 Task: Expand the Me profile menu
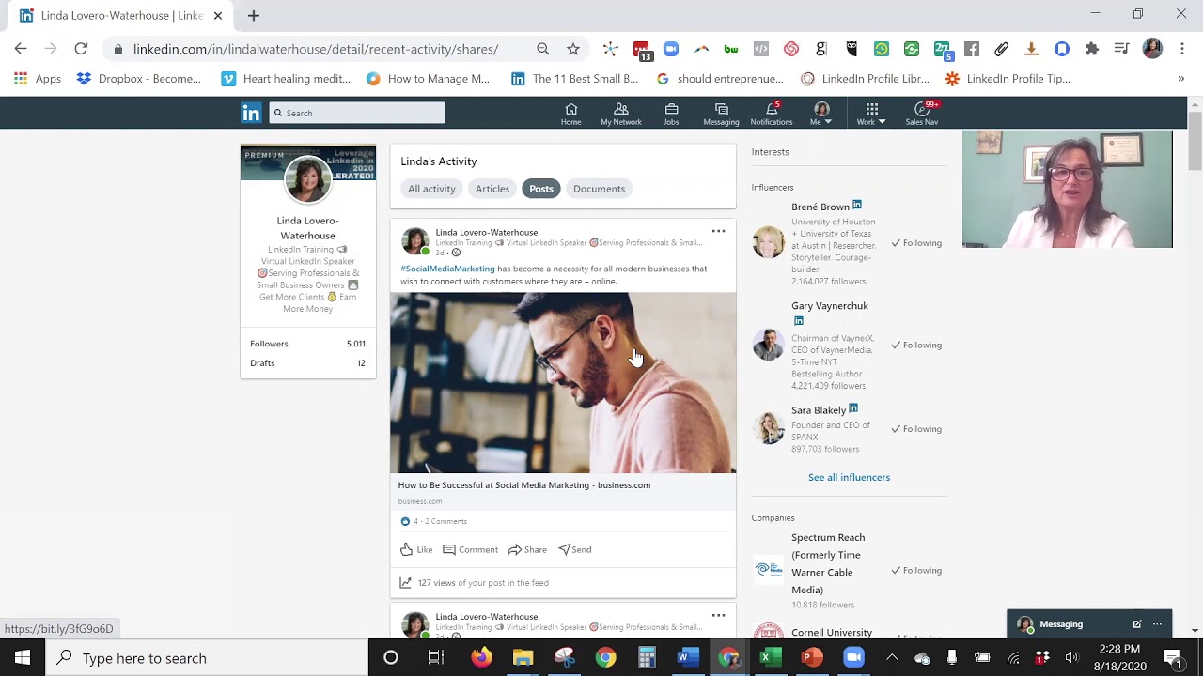coord(820,114)
